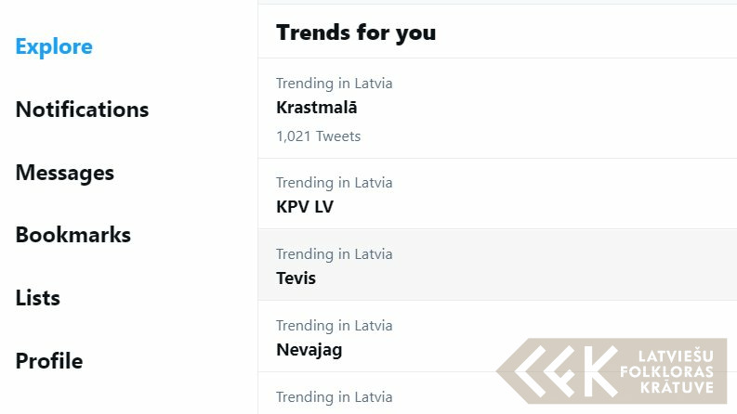The image size is (737, 414).
Task: Open the Krastmalā trending topic
Action: coord(317,108)
